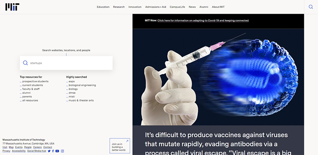Open the News menu
Viewport: 318px width, 155px height.
192,7
